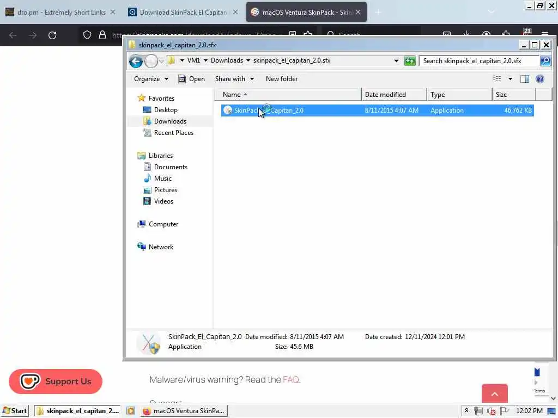This screenshot has width=558, height=418.
Task: Open the address bar history dropdown
Action: pos(396,61)
